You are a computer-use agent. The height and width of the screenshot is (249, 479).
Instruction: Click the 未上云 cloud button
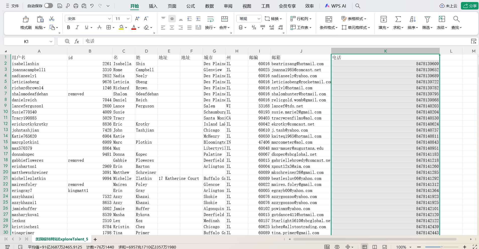pos(448,6)
